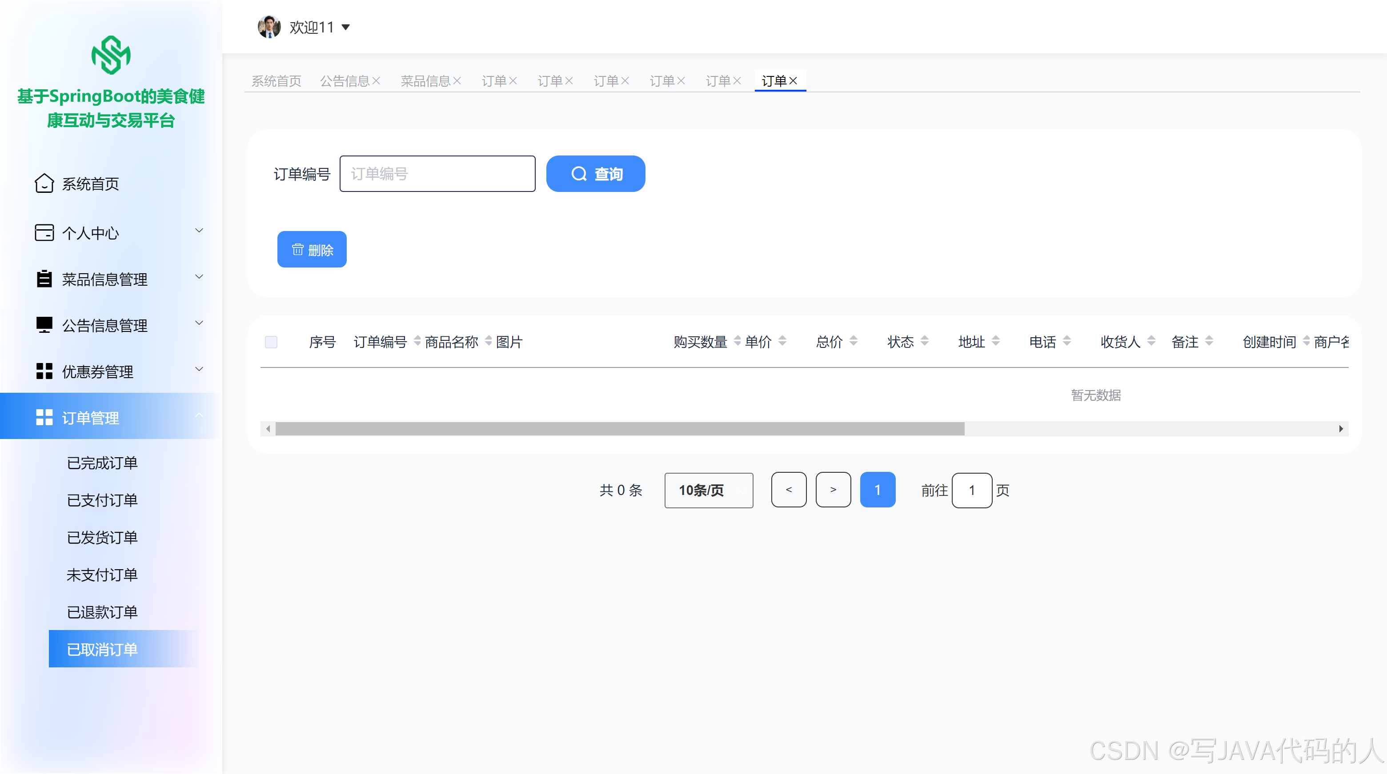The image size is (1387, 774).
Task: Sort by 收货人 column arrows
Action: (1151, 341)
